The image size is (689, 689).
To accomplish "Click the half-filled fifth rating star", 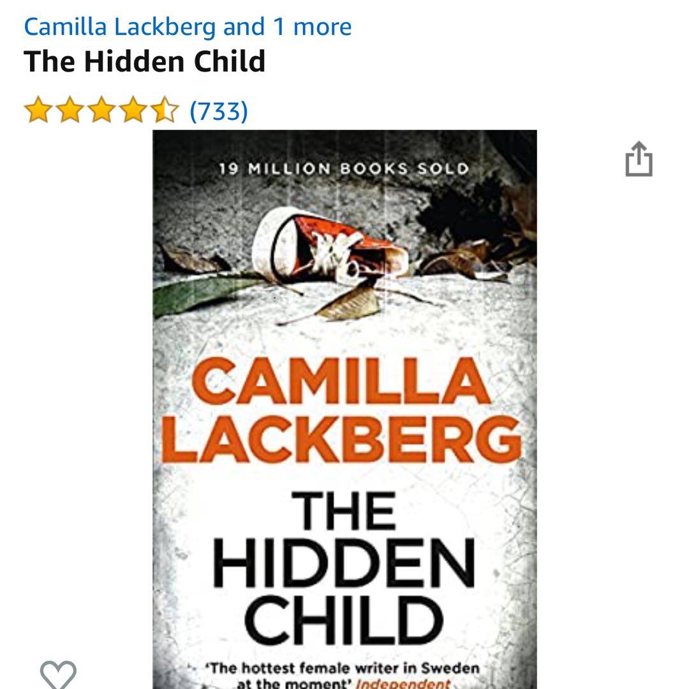I will click(x=165, y=110).
